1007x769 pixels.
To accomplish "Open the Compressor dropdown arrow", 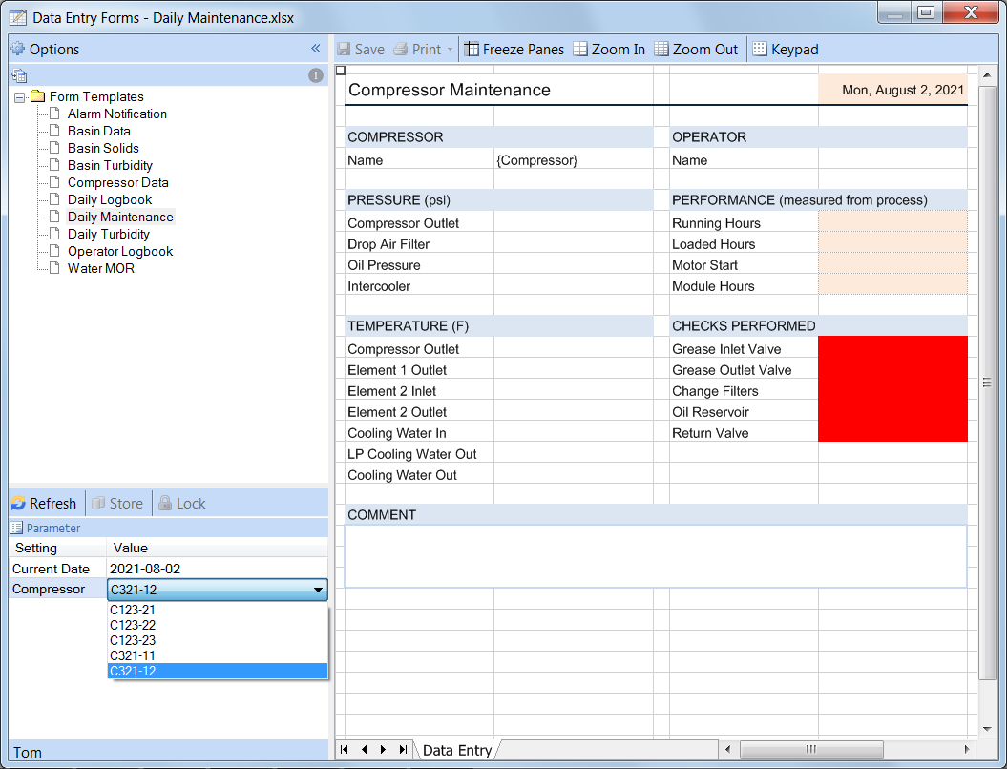I will coord(318,590).
